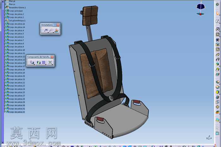
Task: Select the Chamfer tool
Action: coord(218,87)
